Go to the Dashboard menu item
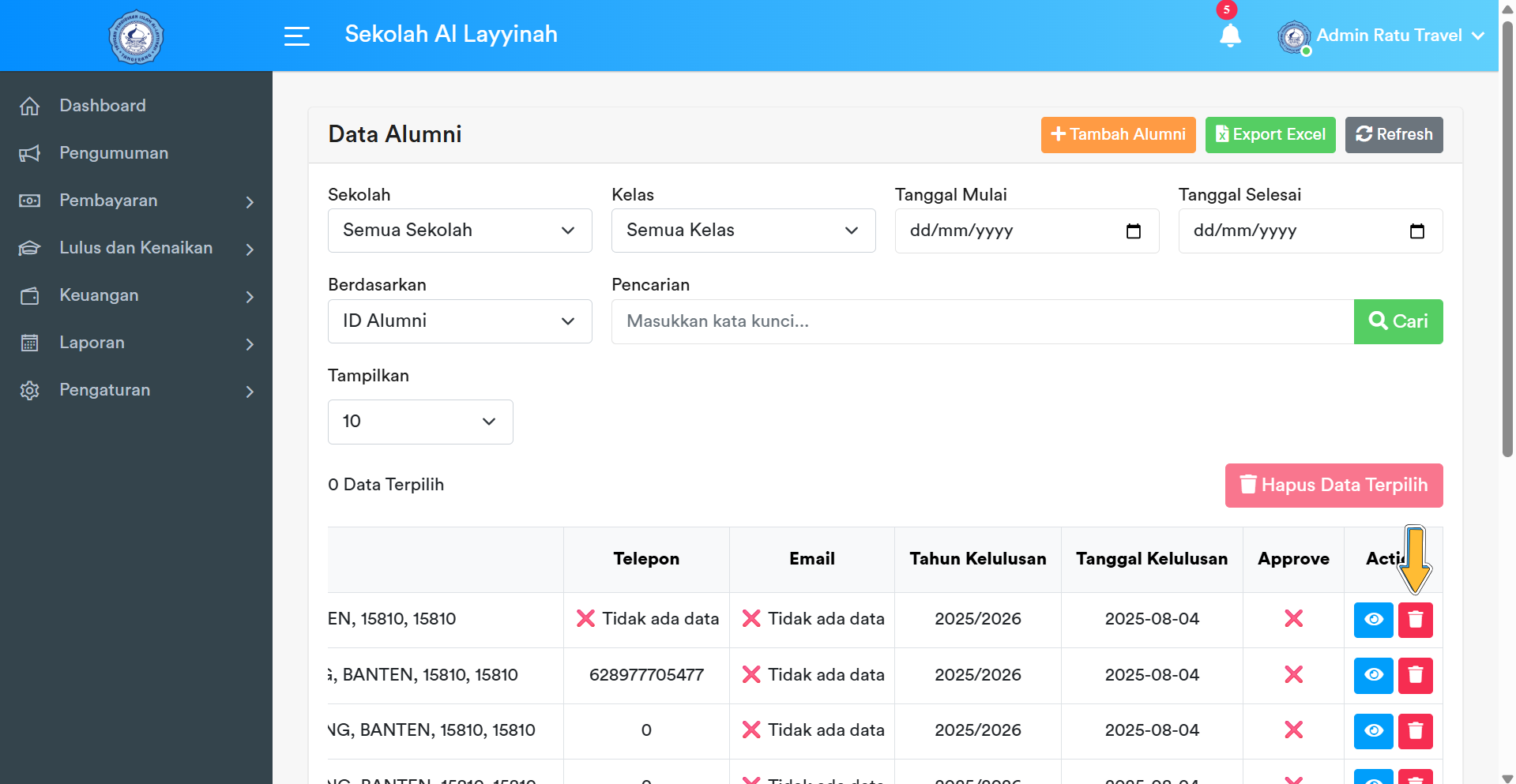Image resolution: width=1516 pixels, height=784 pixels. [102, 105]
